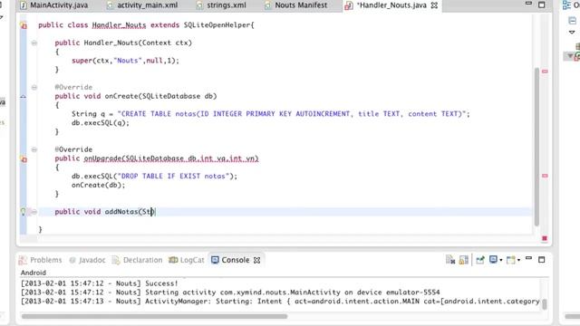This screenshot has height=326, width=580.
Task: Click the SQLiteOpenHelper superclass name
Action: point(217,25)
